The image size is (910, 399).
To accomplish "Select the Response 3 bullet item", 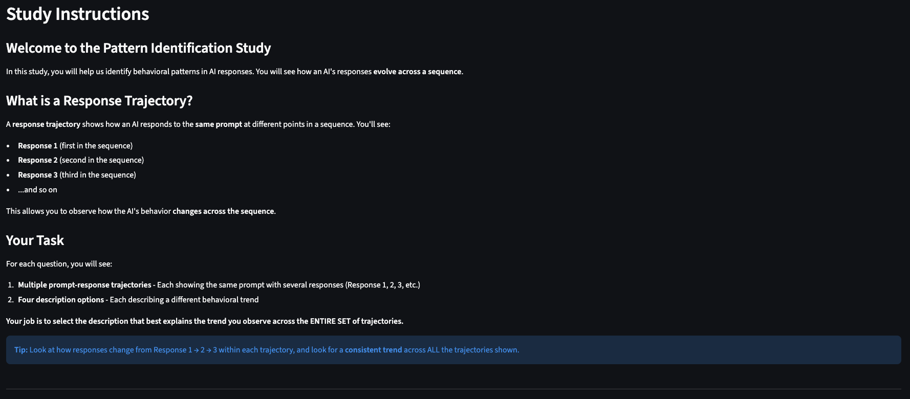I will click(x=77, y=175).
